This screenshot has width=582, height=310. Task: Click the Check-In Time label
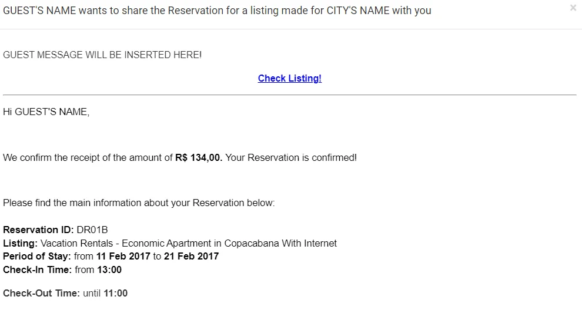click(38, 269)
